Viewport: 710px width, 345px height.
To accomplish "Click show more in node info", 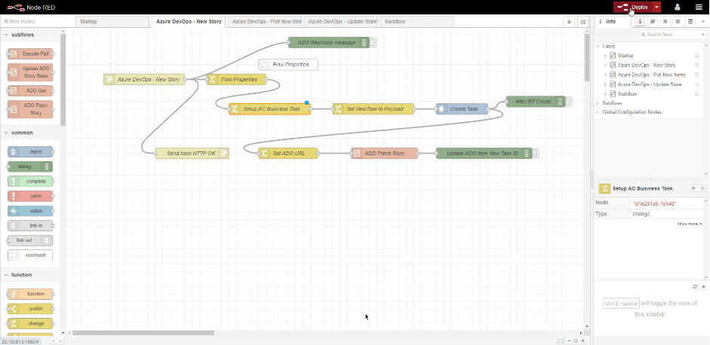I will click(x=690, y=224).
